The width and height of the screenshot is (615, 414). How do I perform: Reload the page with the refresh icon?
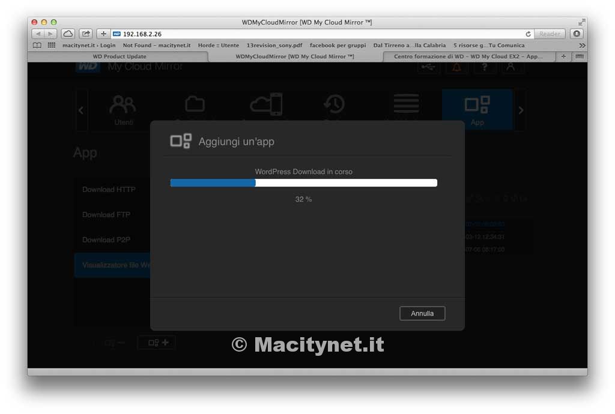click(x=529, y=34)
